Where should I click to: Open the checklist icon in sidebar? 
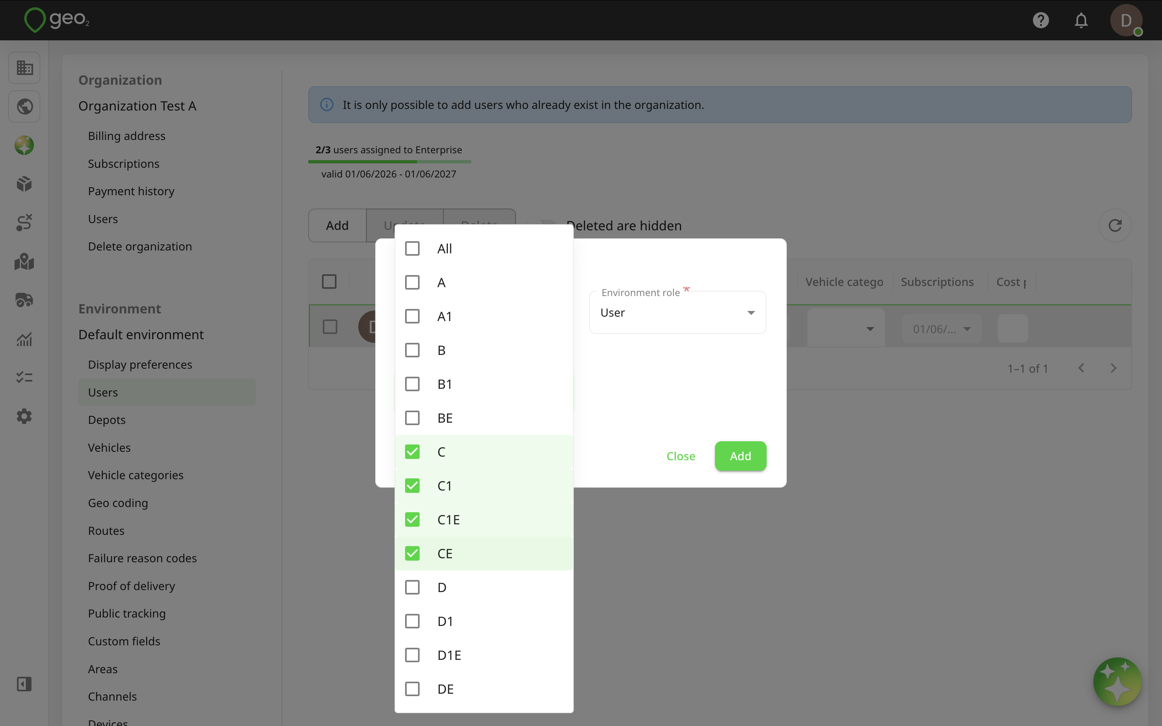pos(24,378)
